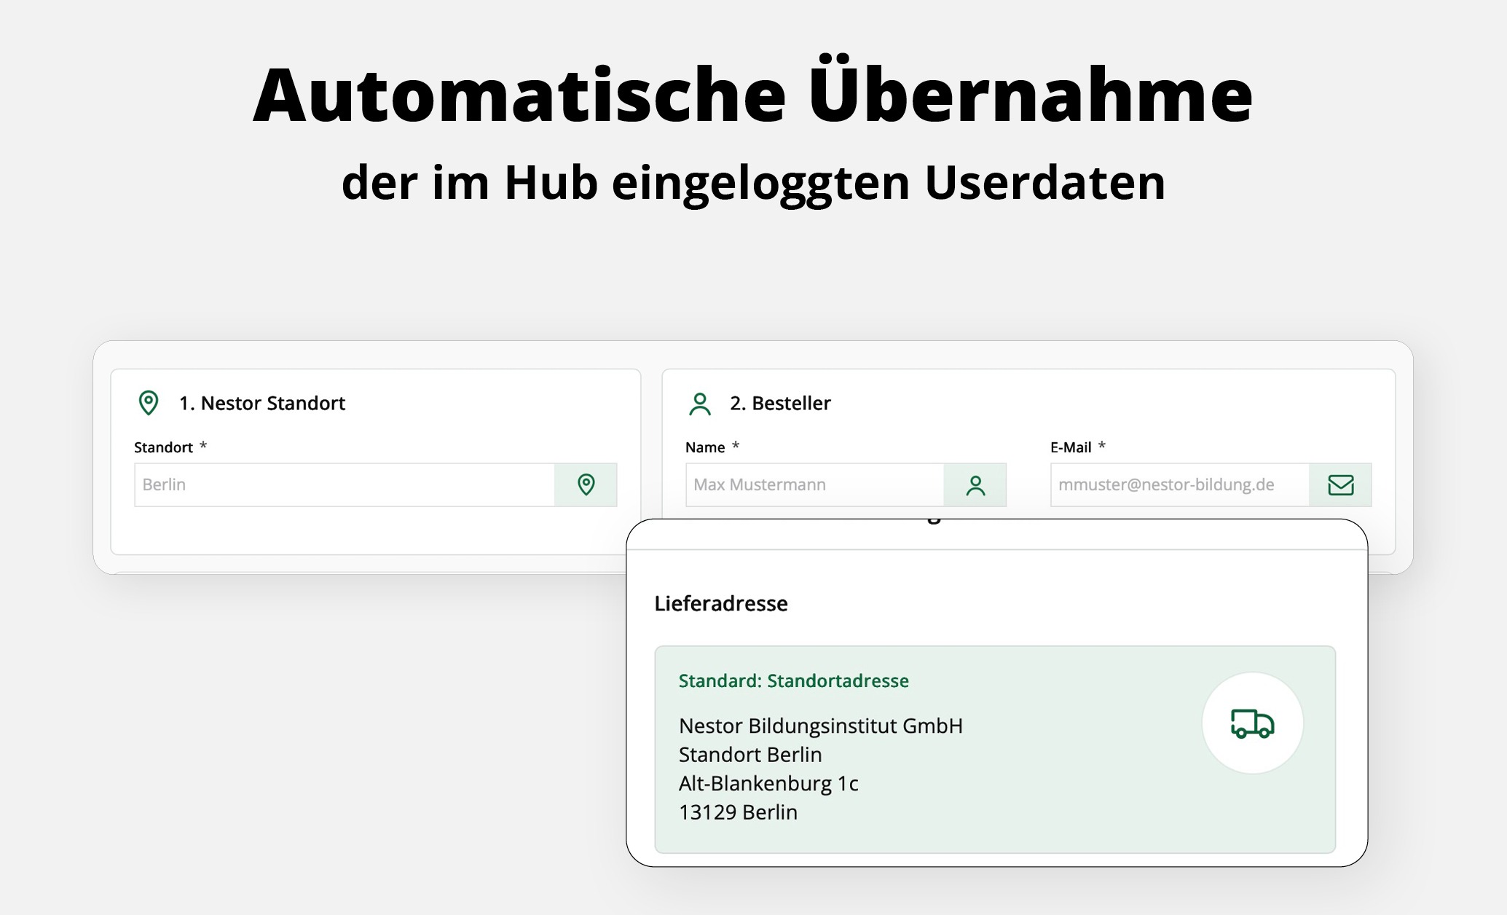The height and width of the screenshot is (915, 1507).
Task: Click the 'Alt-Blankenburg 1c' street line
Action: click(768, 783)
